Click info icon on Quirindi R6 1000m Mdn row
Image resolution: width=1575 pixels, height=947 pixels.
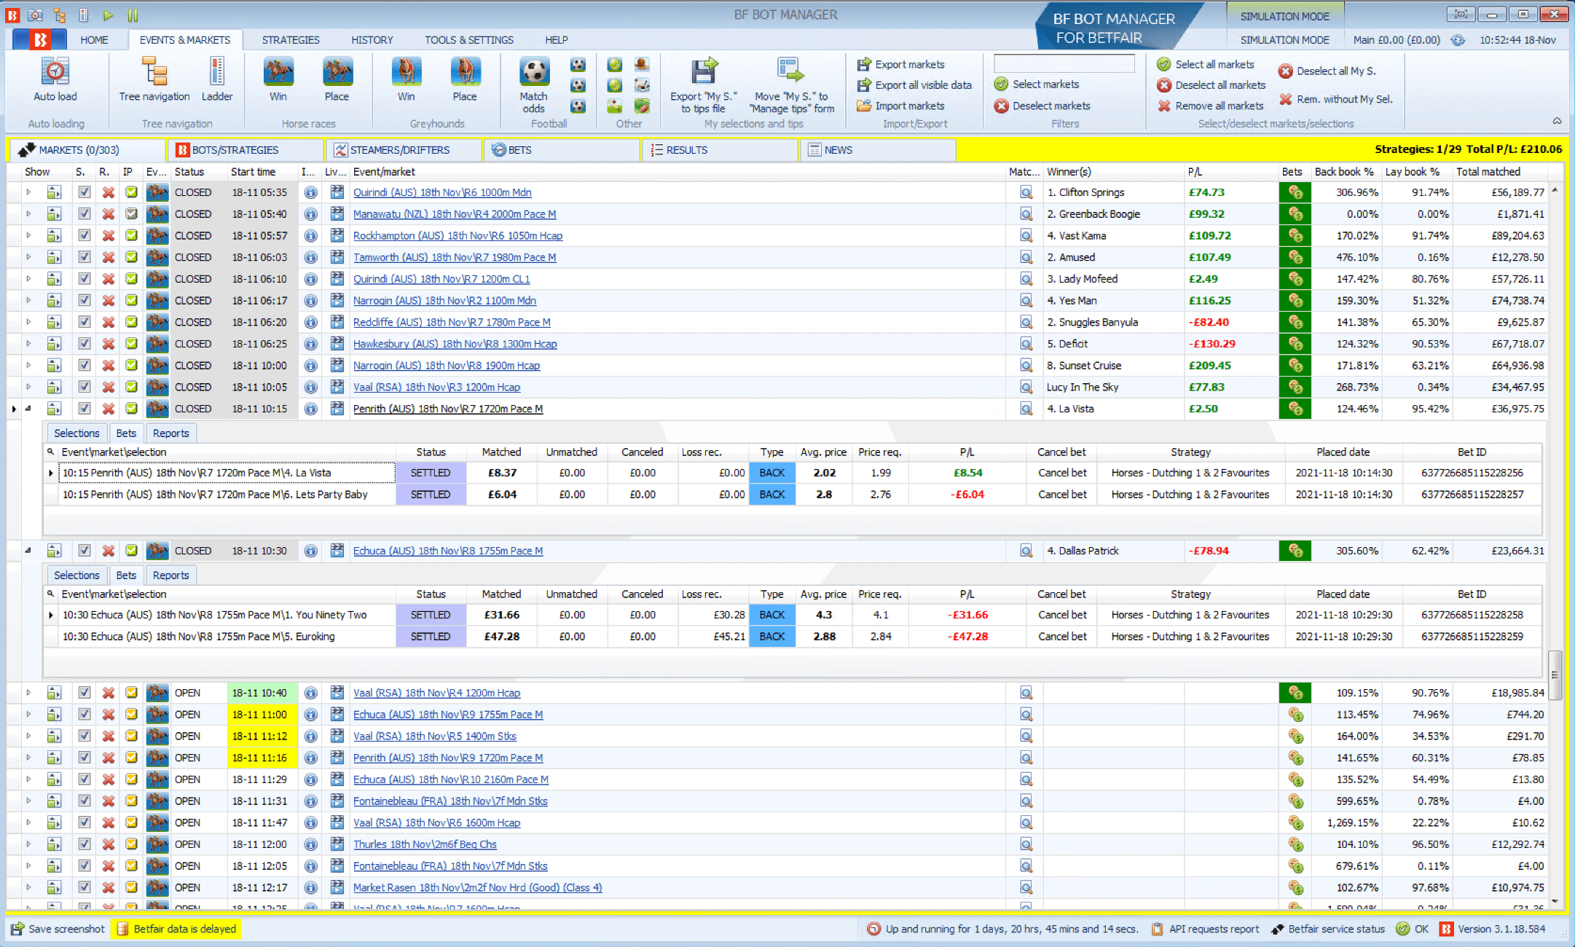311,192
